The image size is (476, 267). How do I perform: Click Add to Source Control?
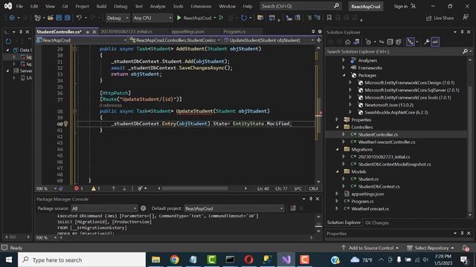tap(370, 248)
